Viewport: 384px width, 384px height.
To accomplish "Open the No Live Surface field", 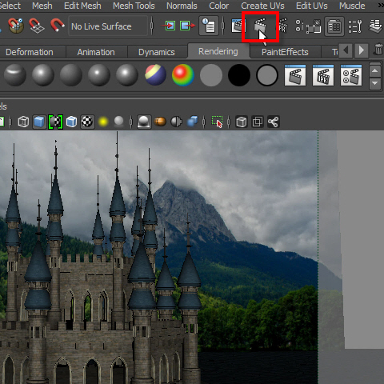I will (108, 26).
